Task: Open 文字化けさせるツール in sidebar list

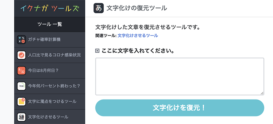Action: [x=49, y=117]
